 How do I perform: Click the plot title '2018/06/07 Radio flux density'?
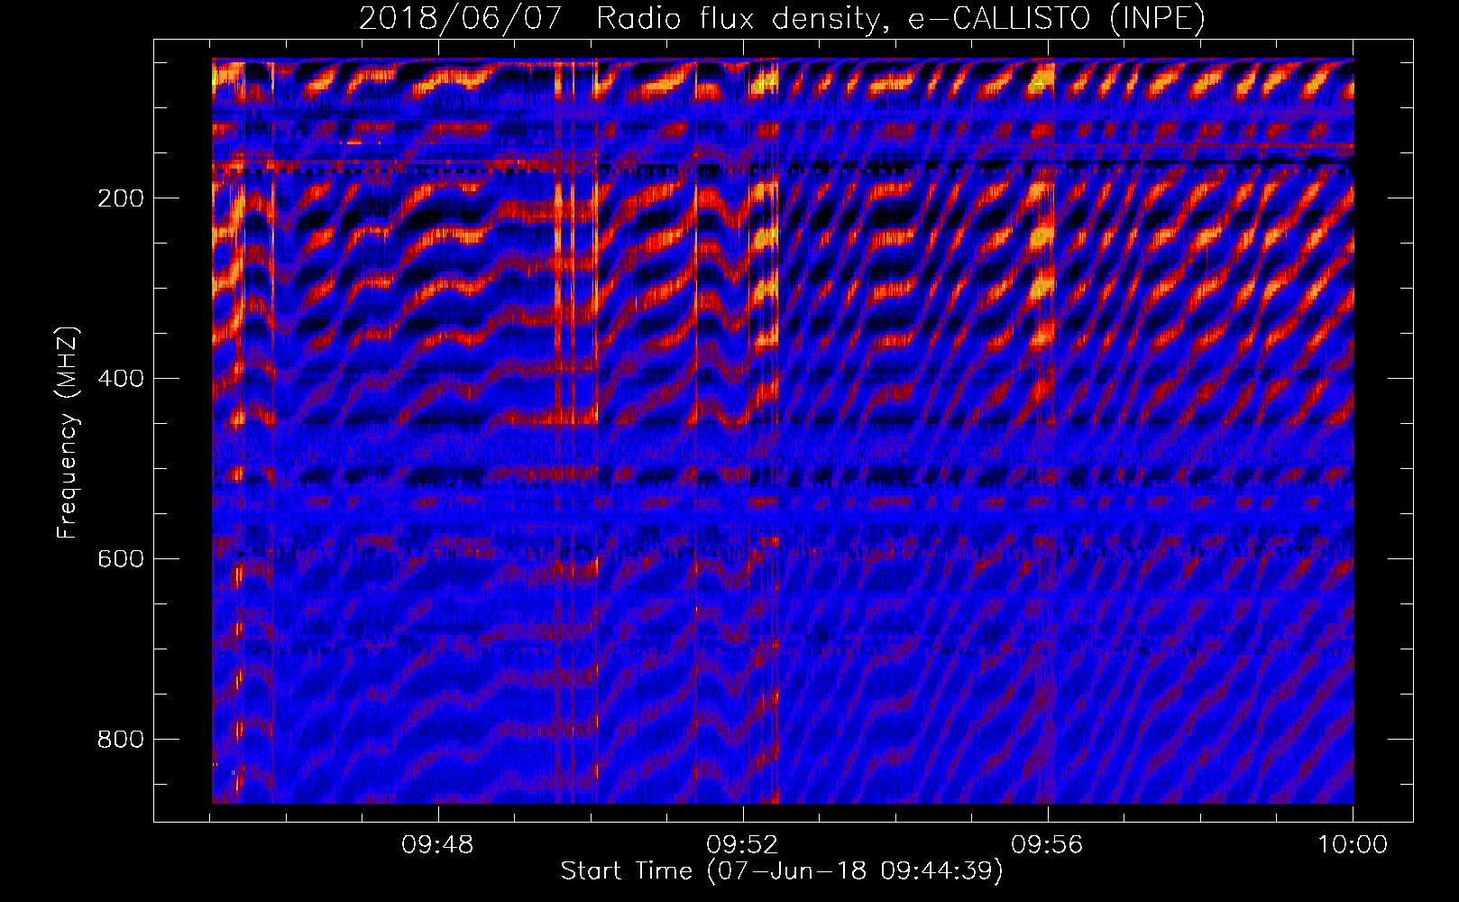click(782, 18)
